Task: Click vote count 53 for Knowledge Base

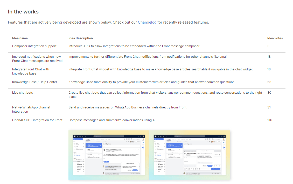Action: pyautogui.click(x=269, y=82)
